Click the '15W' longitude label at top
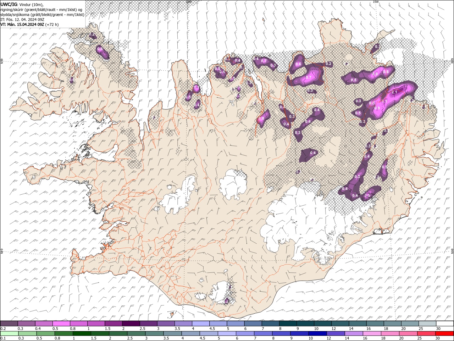The width and height of the screenshot is (454, 341). point(376,2)
